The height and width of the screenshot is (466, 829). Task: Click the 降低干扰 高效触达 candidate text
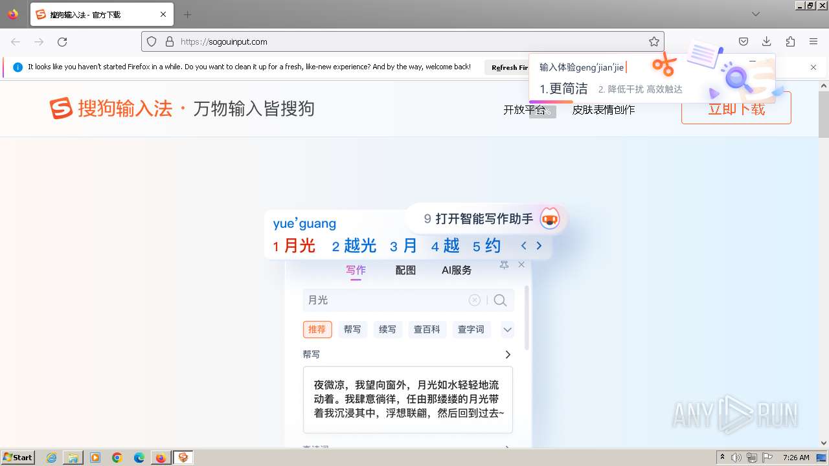641,89
